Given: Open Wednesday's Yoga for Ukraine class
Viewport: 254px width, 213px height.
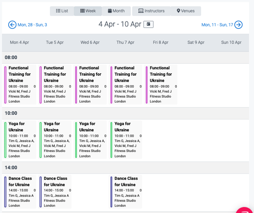Looking at the screenshot, I should click(90, 140).
